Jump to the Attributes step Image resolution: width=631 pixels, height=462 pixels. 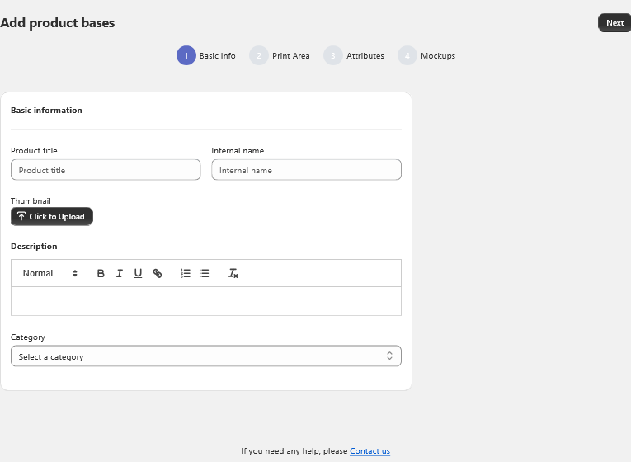click(365, 56)
